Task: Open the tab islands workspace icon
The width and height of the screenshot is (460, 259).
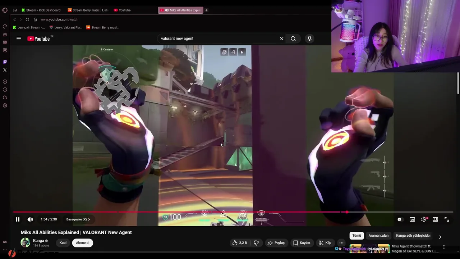Action: pos(15,10)
